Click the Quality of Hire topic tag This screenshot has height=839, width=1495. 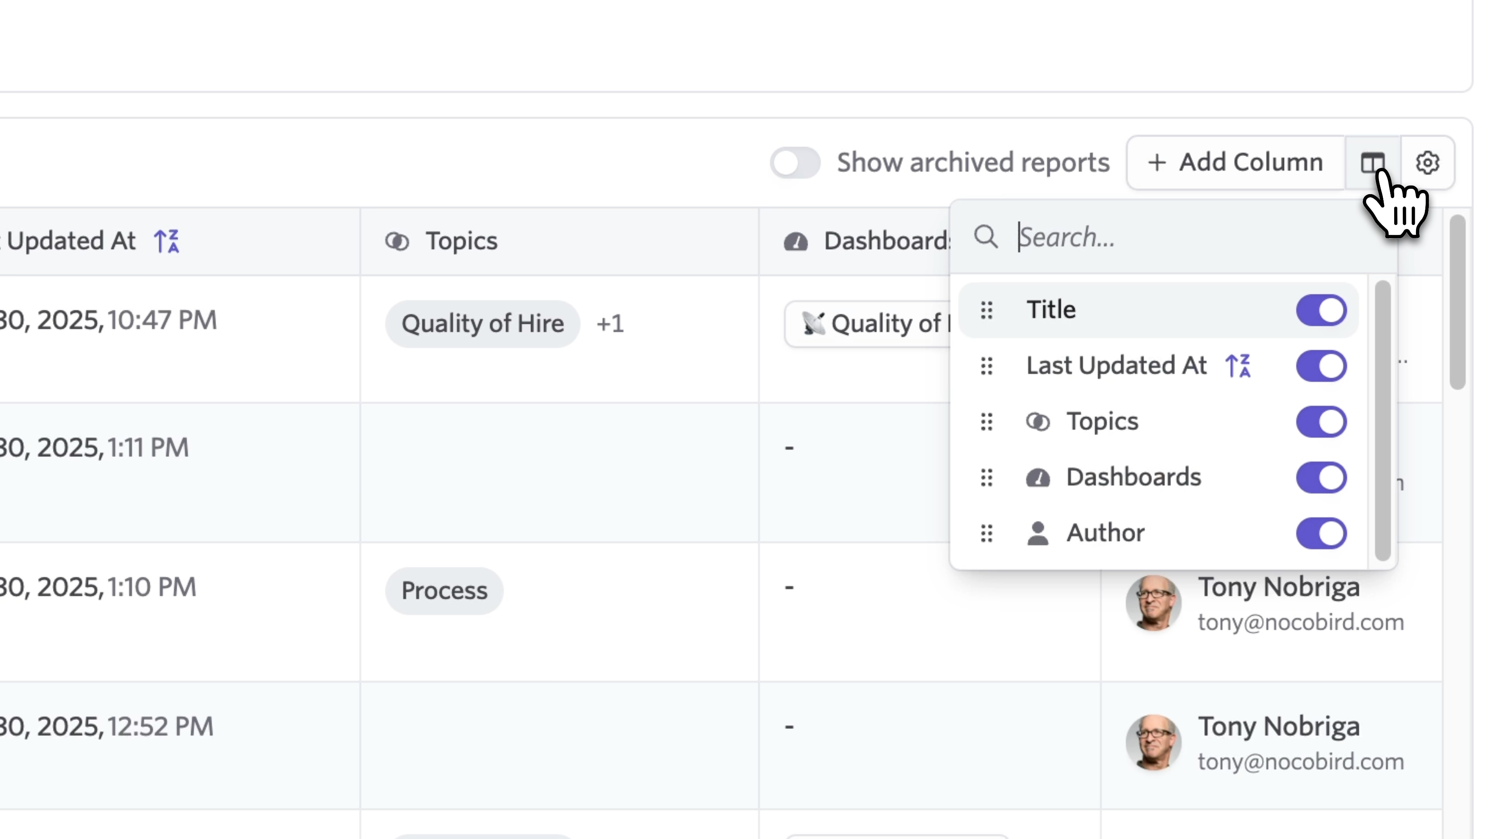point(482,324)
